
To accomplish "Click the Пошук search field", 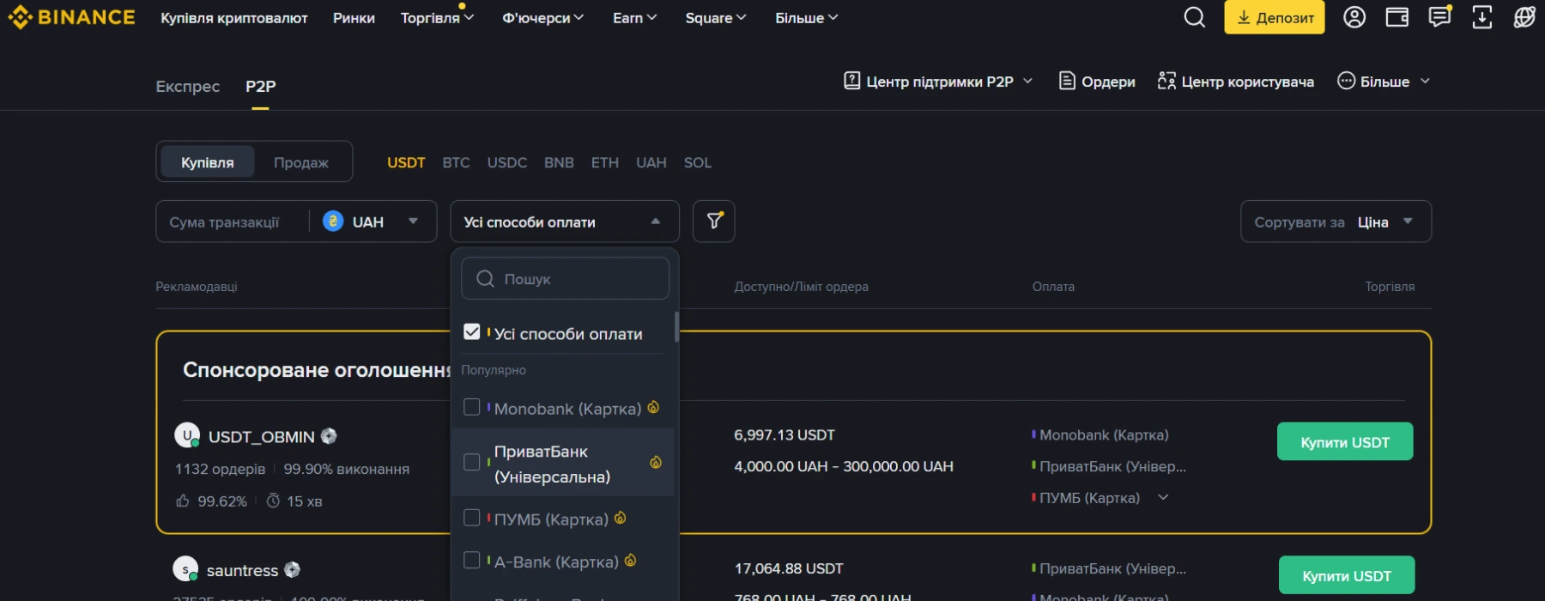I will pyautogui.click(x=565, y=279).
